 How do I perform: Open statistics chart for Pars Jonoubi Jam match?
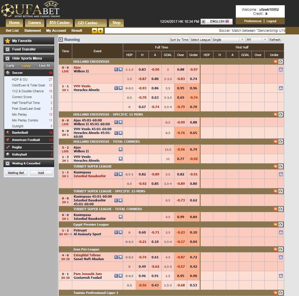click(x=281, y=276)
